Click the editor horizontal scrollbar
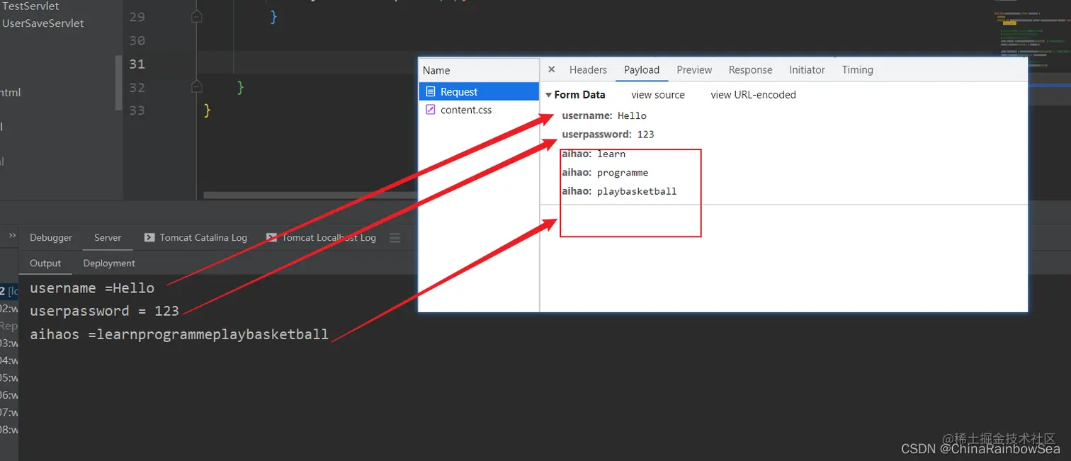The width and height of the screenshot is (1071, 461). pos(310,195)
